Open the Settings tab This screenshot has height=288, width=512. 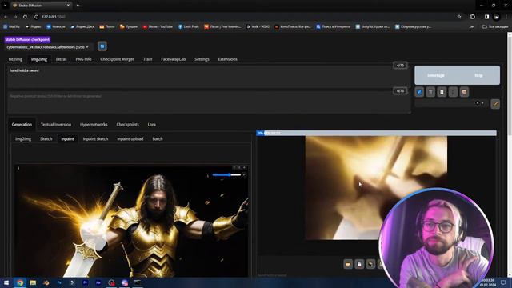click(202, 59)
